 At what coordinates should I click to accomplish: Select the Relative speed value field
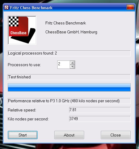100,110
